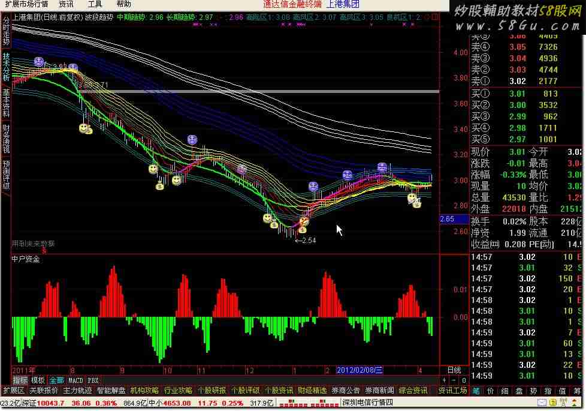Screen dimensions: 586x411
Task: Select the 指 index tab
Action: [548, 391]
